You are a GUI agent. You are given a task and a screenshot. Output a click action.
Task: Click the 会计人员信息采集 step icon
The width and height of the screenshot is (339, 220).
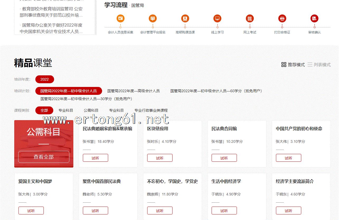[x=120, y=18]
